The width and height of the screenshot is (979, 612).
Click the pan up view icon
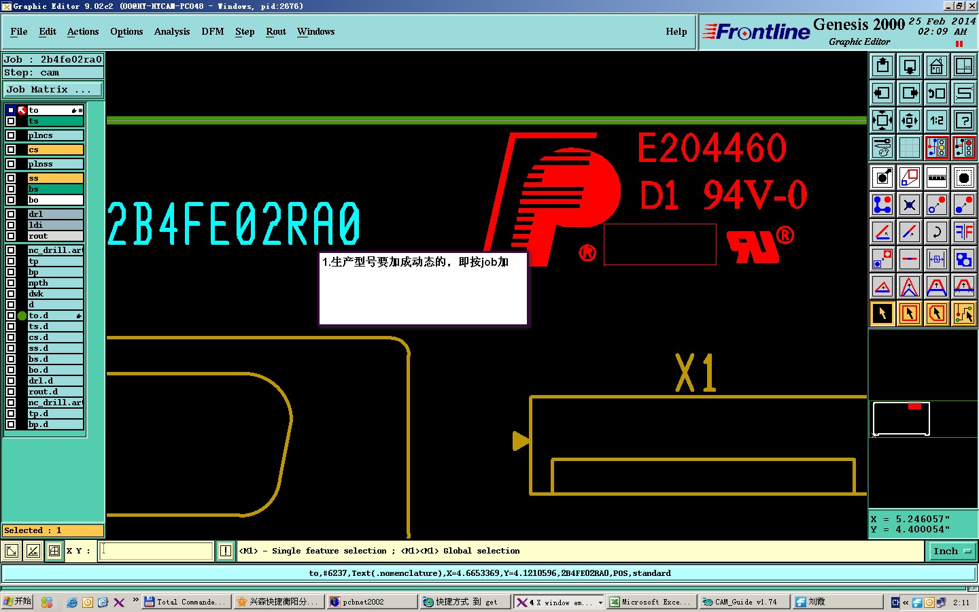point(882,66)
